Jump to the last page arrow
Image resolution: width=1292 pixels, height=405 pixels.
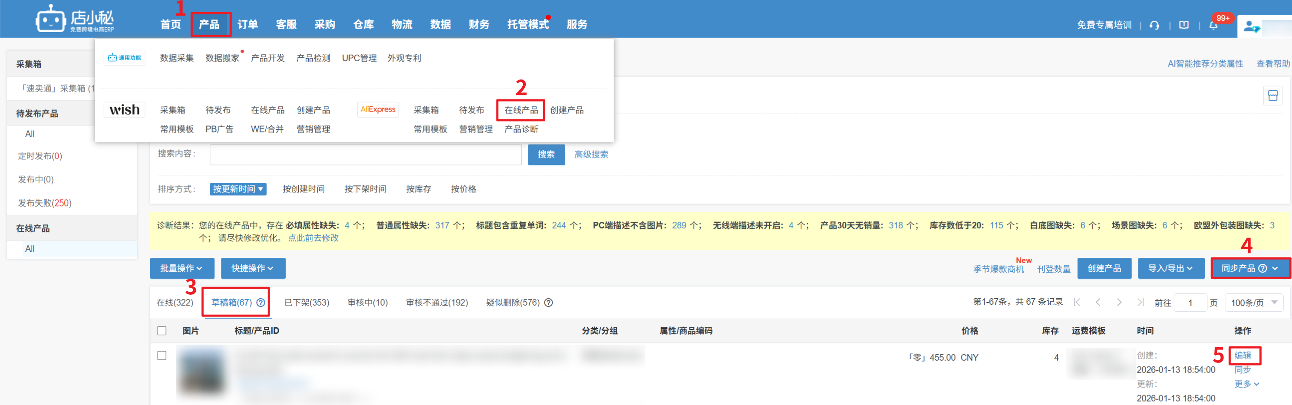[x=1140, y=302]
